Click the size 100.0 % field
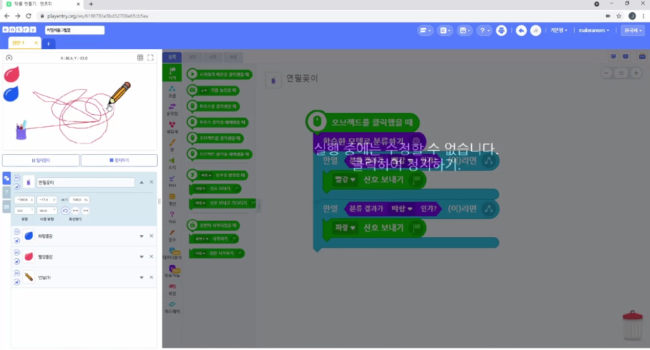650x350 pixels. [x=79, y=200]
